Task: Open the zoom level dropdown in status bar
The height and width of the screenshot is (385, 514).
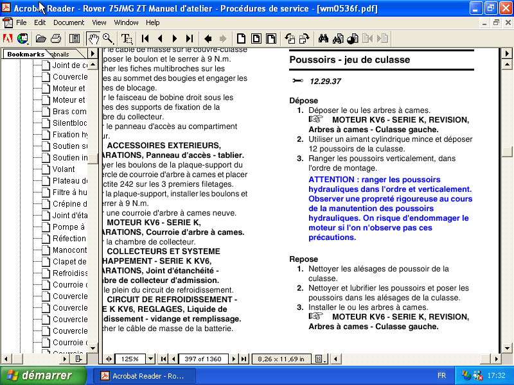Action: point(150,359)
